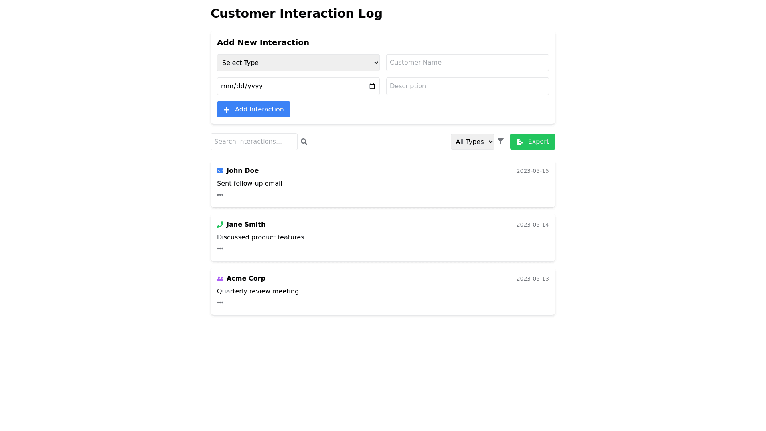Image resolution: width=766 pixels, height=431 pixels.
Task: Select the Acme Corp quarterly review entry
Action: point(383,291)
